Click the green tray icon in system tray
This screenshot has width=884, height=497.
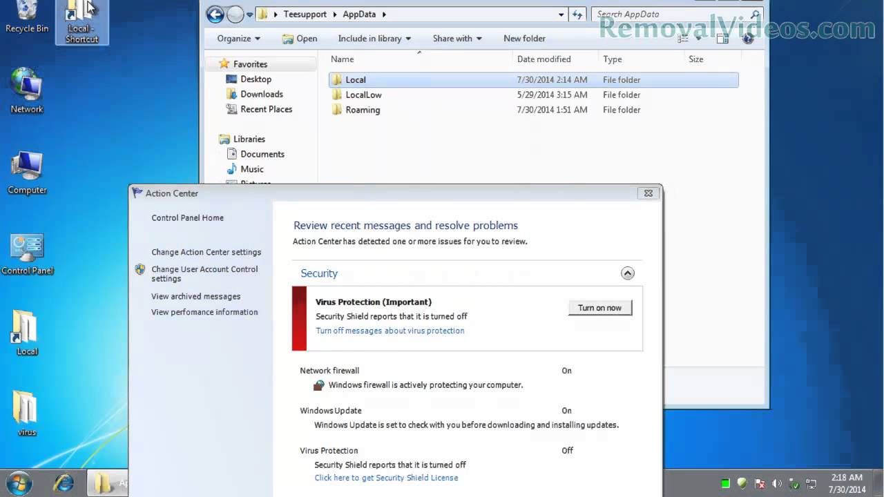725,484
